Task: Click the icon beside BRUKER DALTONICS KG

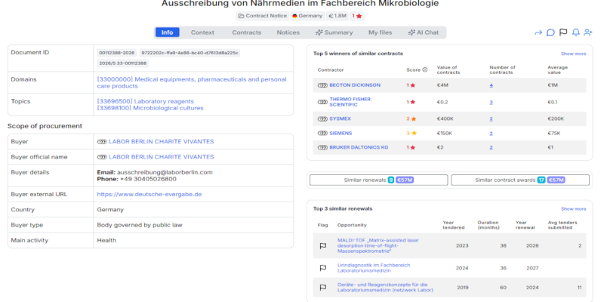Action: (x=322, y=147)
